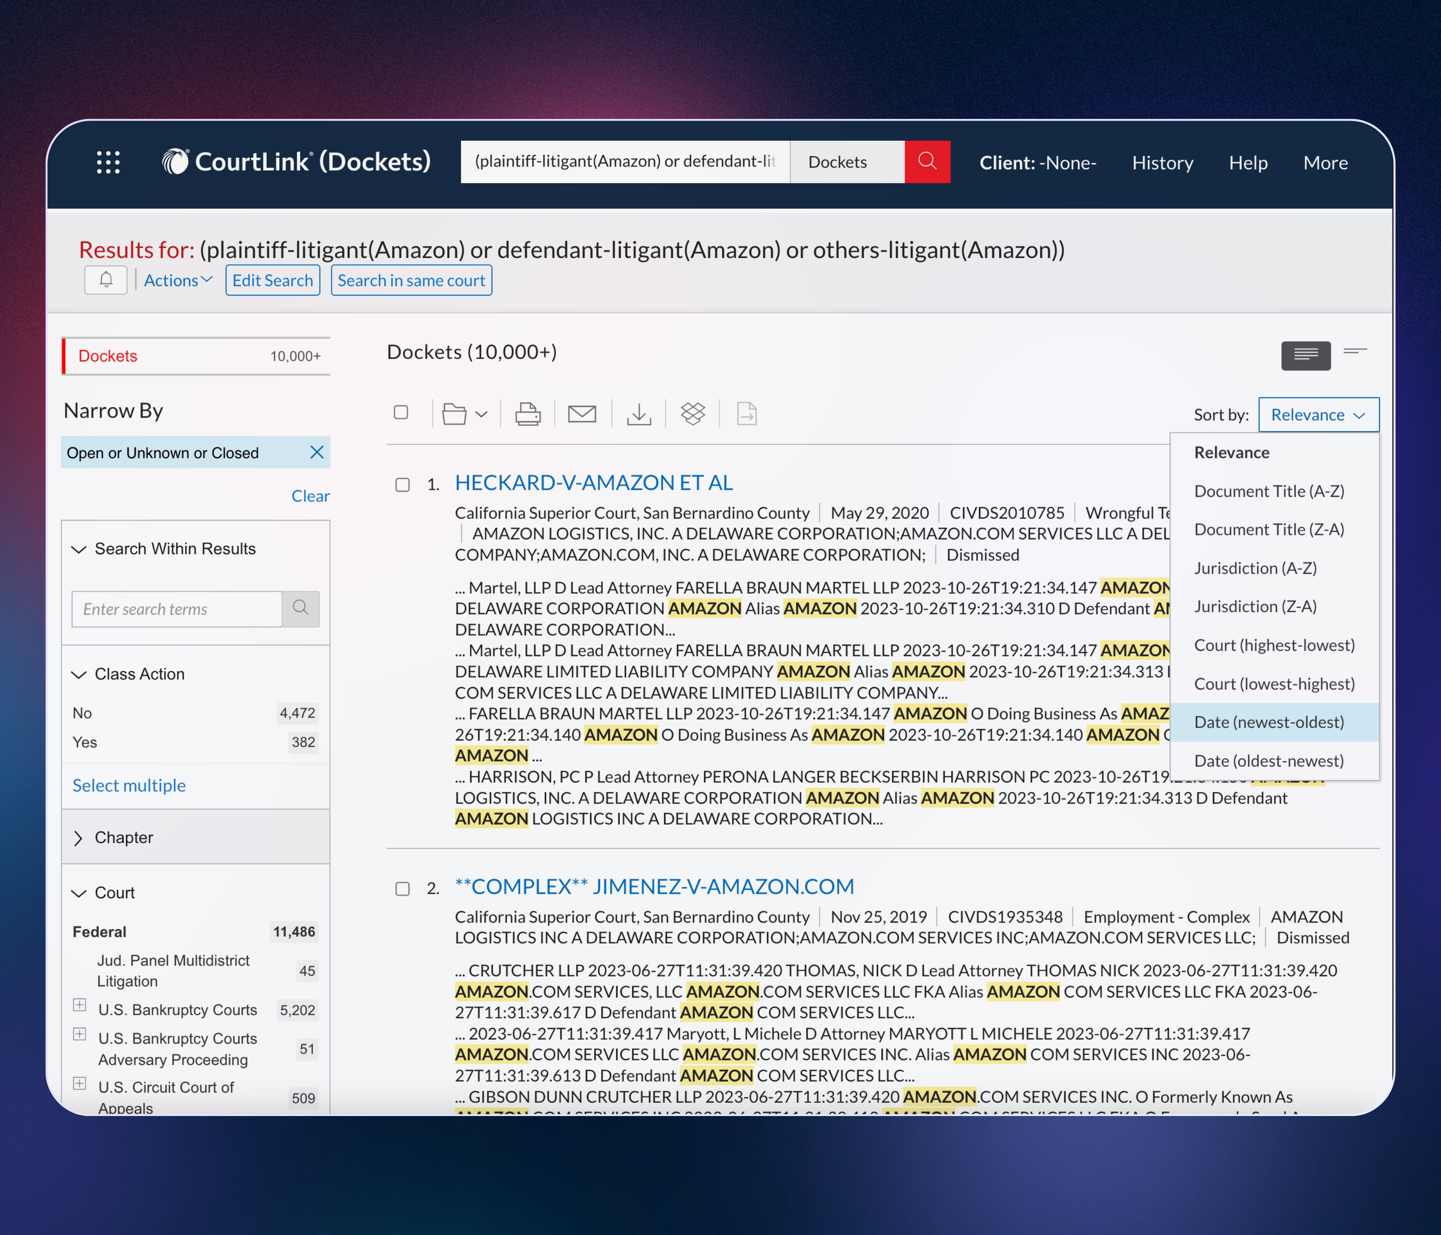
Task: Collapse the Court section
Action: 79,893
